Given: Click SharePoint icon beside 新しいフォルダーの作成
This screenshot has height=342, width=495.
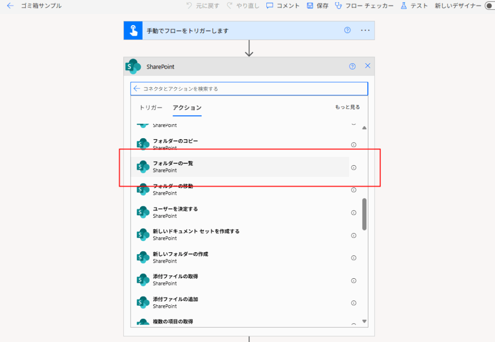Looking at the screenshot, I should [143, 257].
